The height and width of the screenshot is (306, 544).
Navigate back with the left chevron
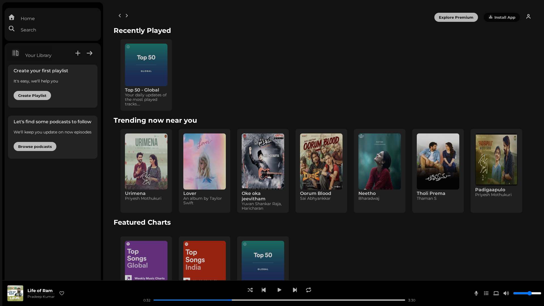120,16
